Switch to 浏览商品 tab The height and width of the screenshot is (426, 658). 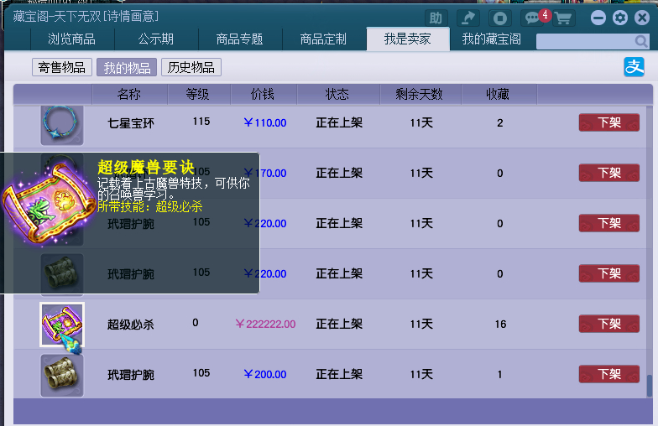(71, 39)
